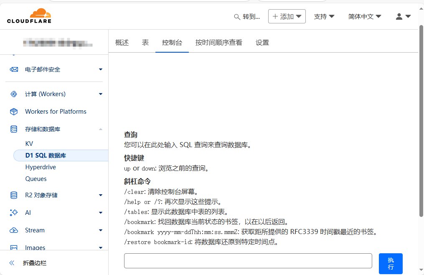Click the 查询 heading
This screenshot has height=275, width=424.
(131, 135)
